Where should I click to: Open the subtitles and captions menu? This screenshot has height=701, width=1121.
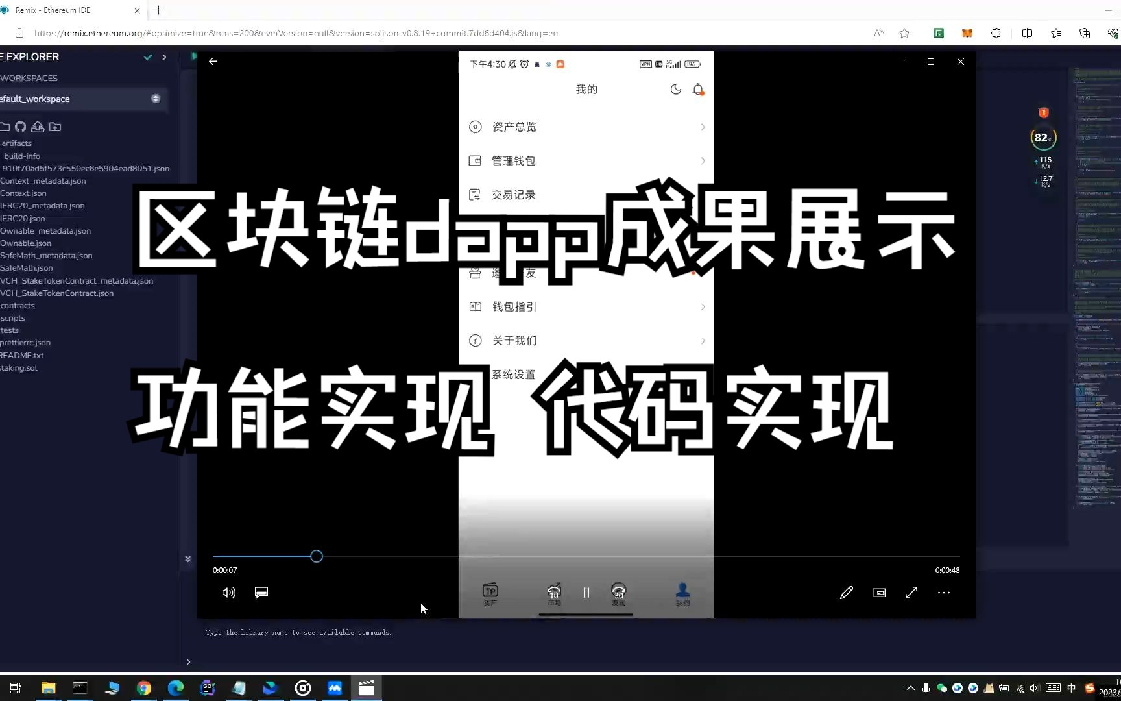[261, 593]
